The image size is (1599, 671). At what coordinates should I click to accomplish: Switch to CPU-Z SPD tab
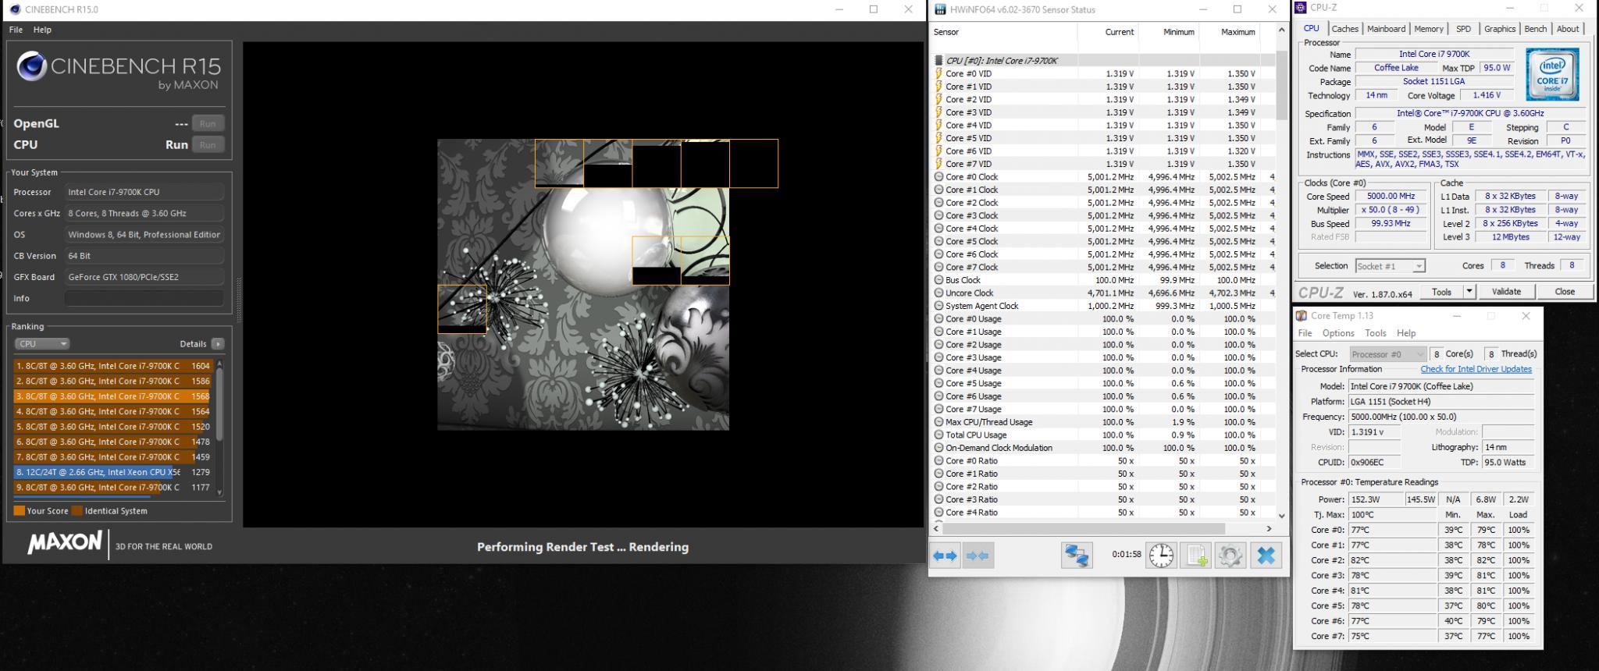1463,29
